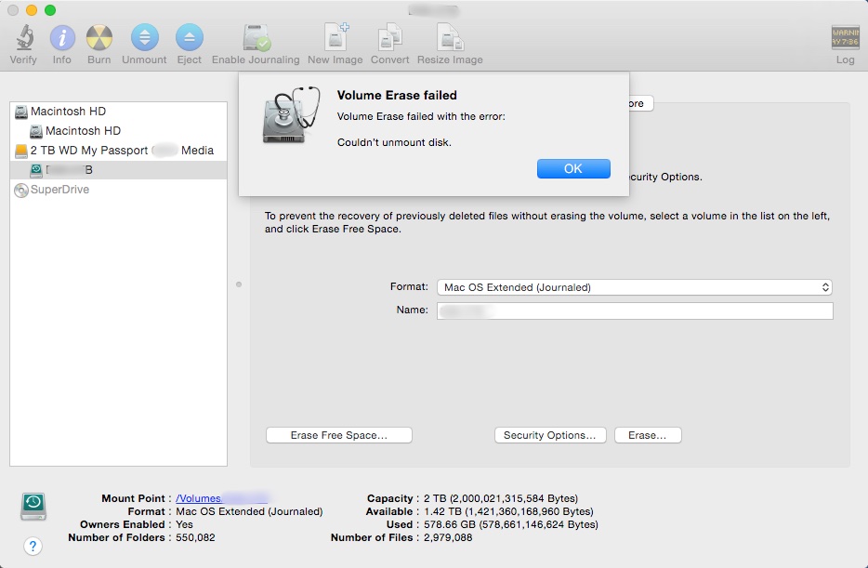Open Security Options

pyautogui.click(x=549, y=434)
